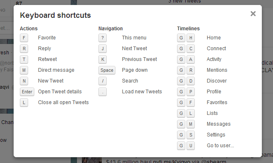Click the F key icon for Favorite
The image size is (273, 163).
(24, 38)
